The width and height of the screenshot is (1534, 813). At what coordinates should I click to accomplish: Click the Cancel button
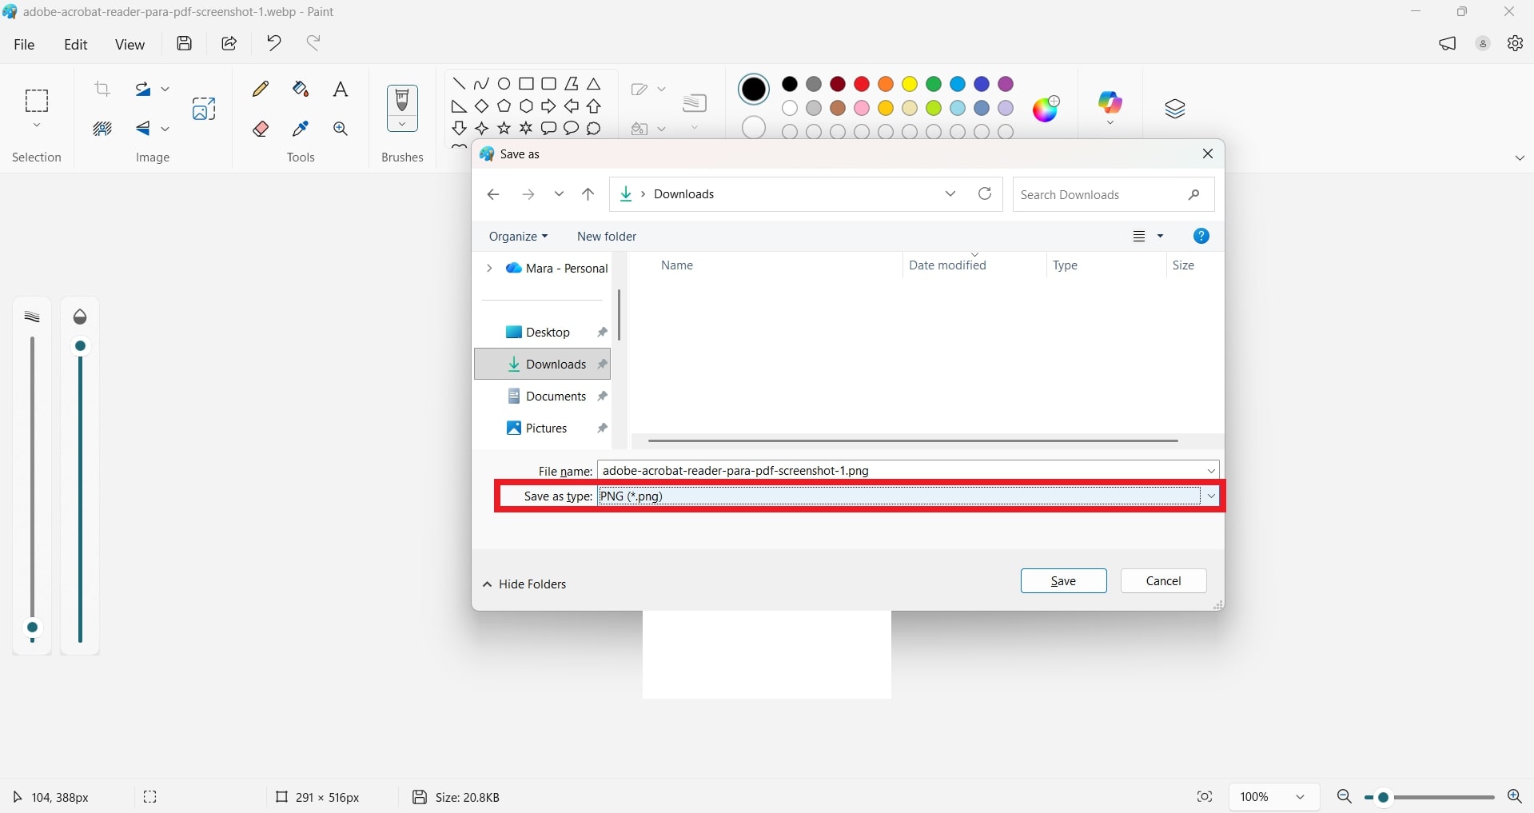click(x=1164, y=581)
